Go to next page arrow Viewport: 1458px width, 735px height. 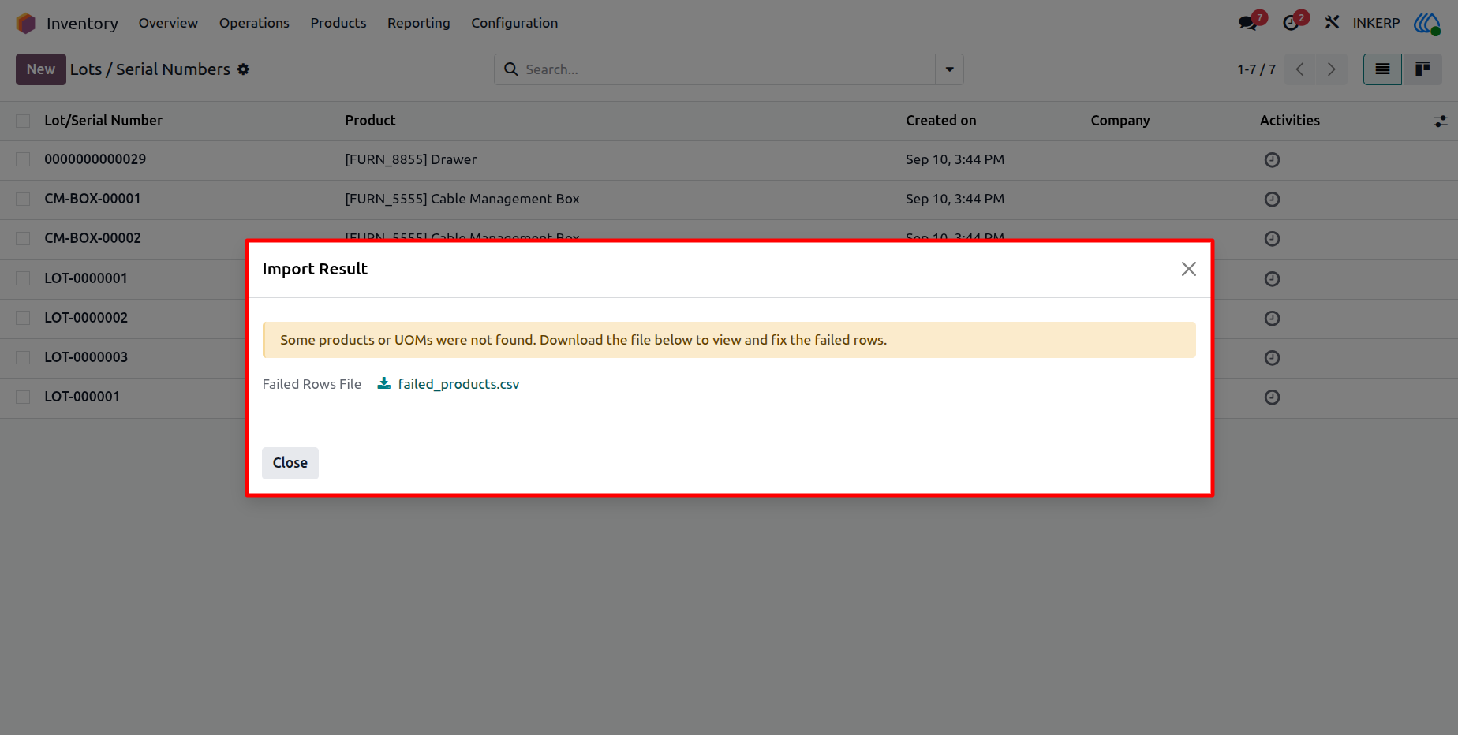[x=1332, y=69]
